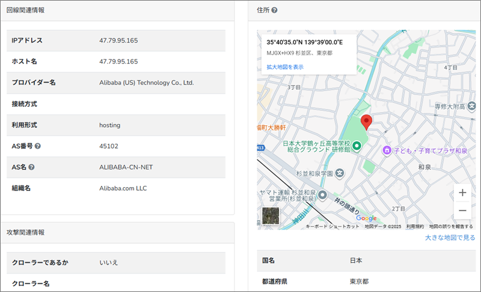
Task: Click the hosting usage type value
Action: tap(109, 125)
